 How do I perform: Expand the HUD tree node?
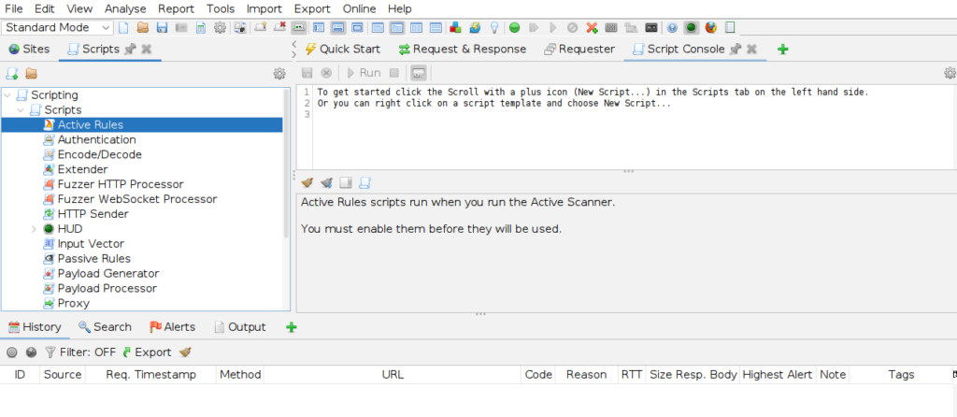(x=34, y=229)
